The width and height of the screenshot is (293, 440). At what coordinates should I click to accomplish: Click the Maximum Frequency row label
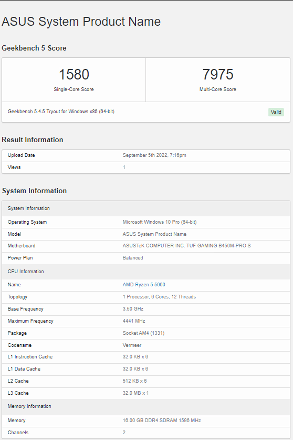pyautogui.click(x=30, y=321)
